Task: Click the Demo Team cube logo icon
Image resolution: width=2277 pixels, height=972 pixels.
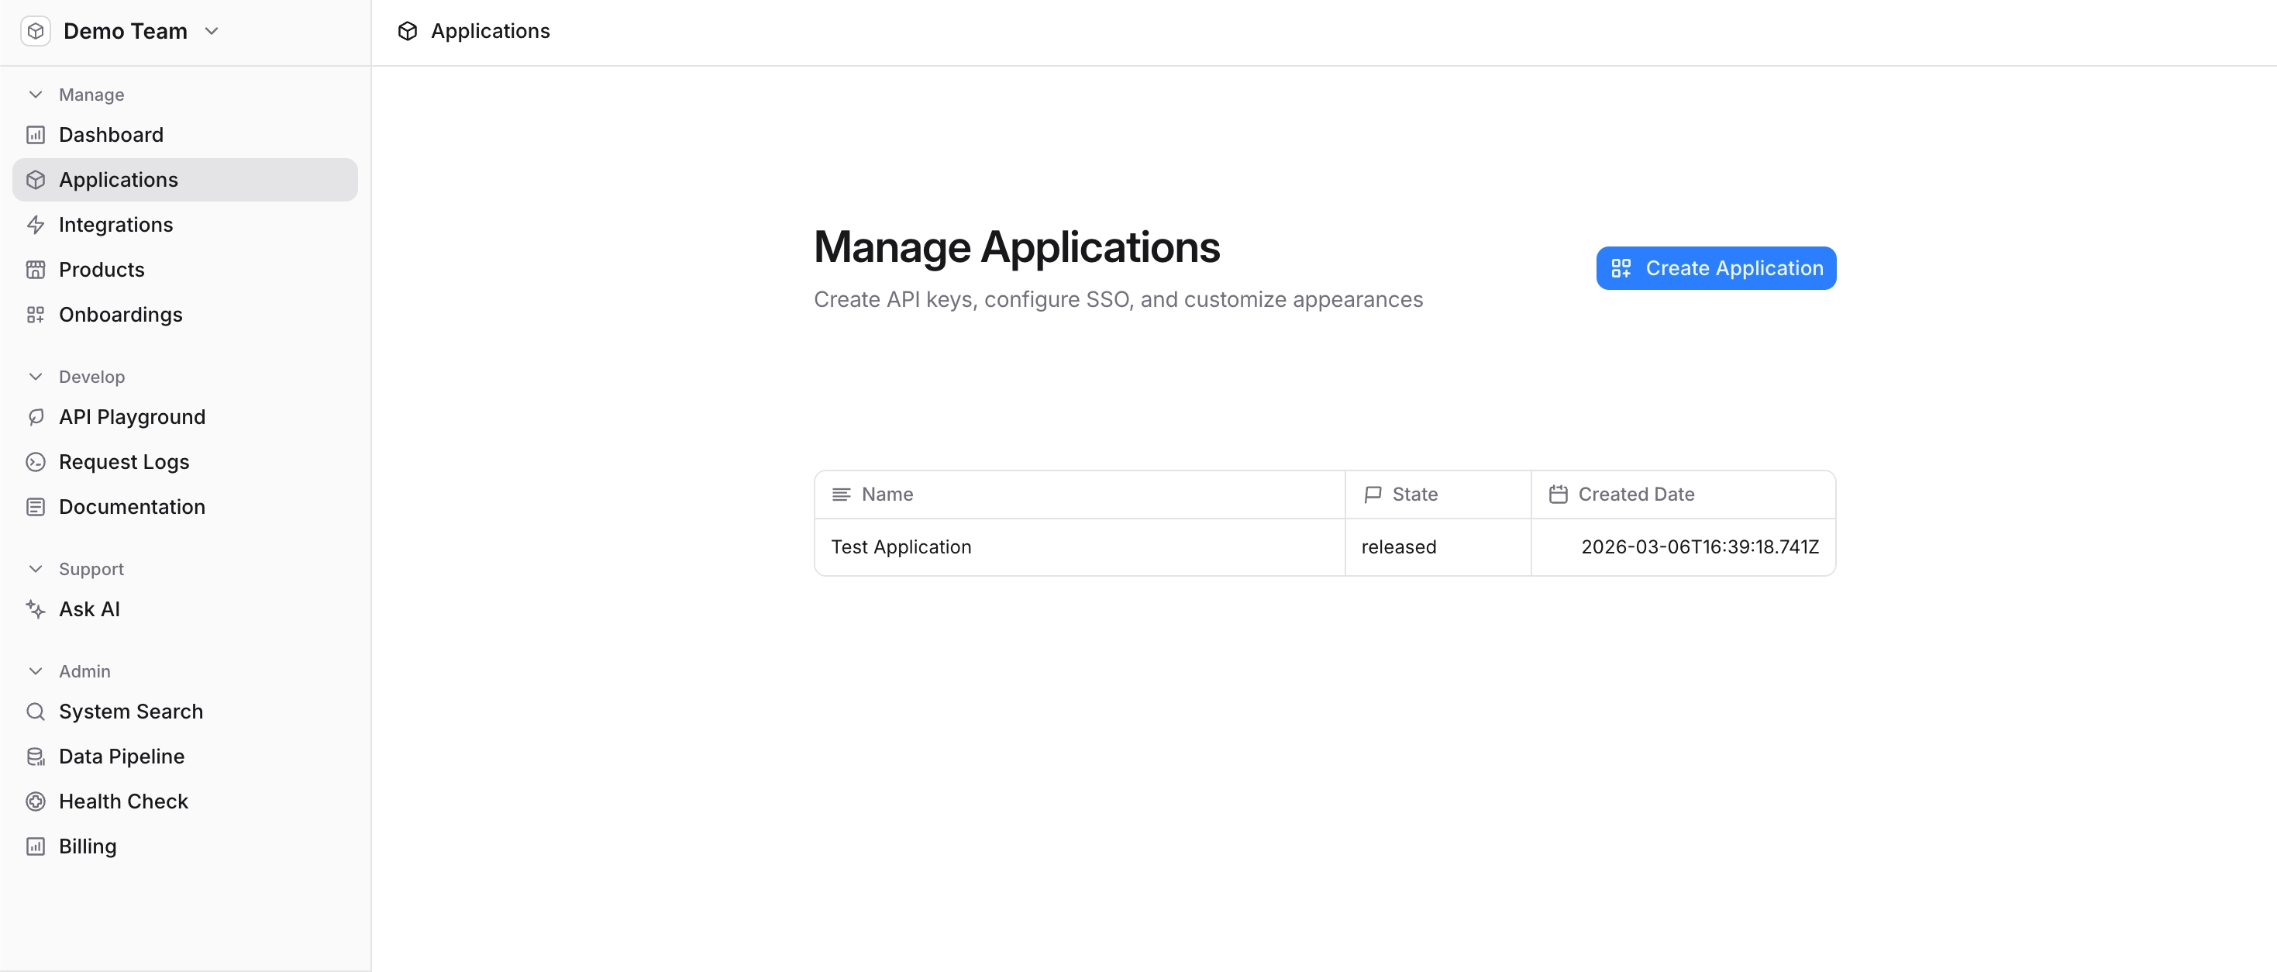Action: 36,31
